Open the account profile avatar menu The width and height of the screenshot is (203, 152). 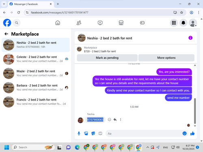click(x=193, y=23)
